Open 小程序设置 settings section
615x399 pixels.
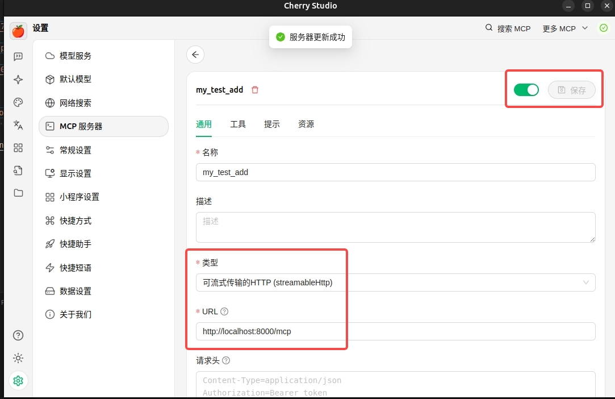click(103, 197)
